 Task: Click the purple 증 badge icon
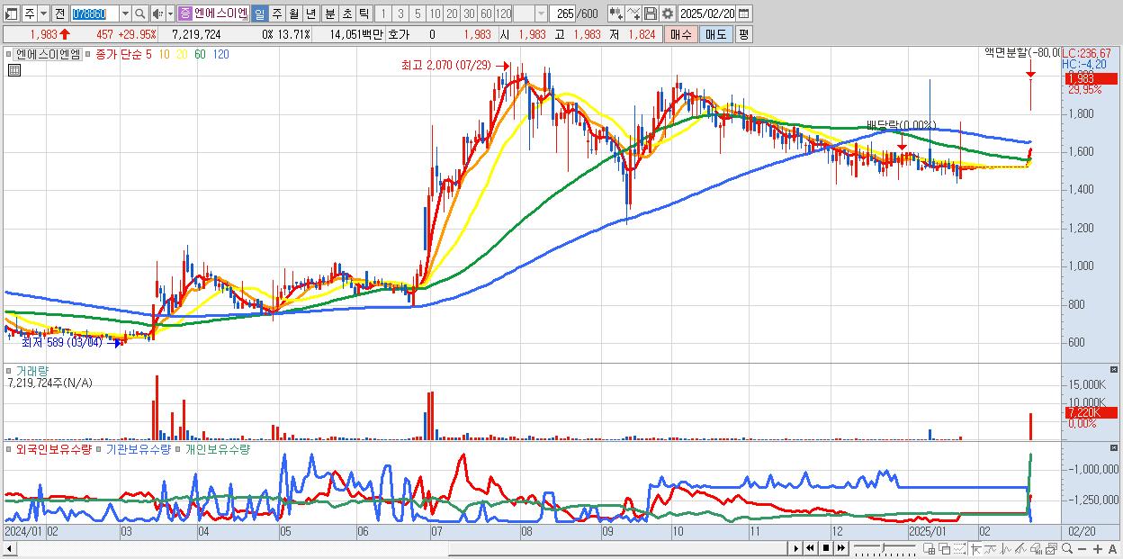coord(184,14)
